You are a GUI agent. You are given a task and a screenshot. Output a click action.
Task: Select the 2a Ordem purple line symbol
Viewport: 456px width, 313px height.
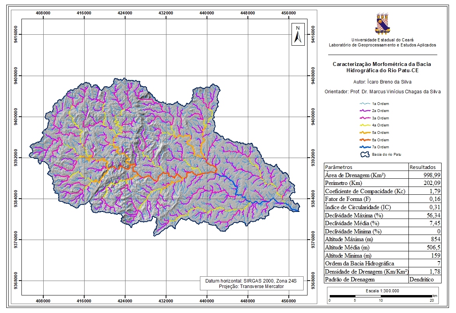365,110
